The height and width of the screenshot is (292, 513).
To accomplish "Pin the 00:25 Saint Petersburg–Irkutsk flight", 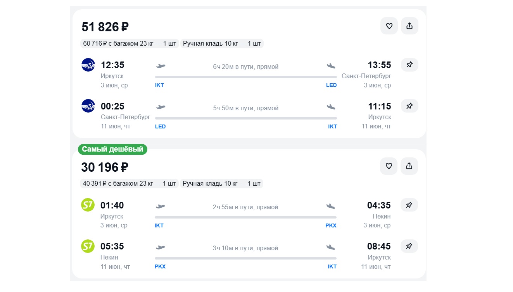I will click(409, 106).
